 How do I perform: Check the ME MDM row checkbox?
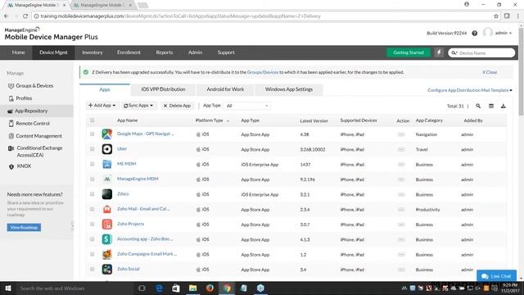pyautogui.click(x=93, y=164)
